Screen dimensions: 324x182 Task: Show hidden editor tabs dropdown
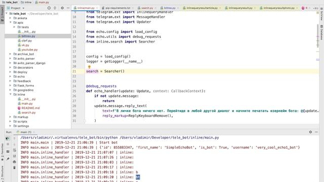[315, 8]
